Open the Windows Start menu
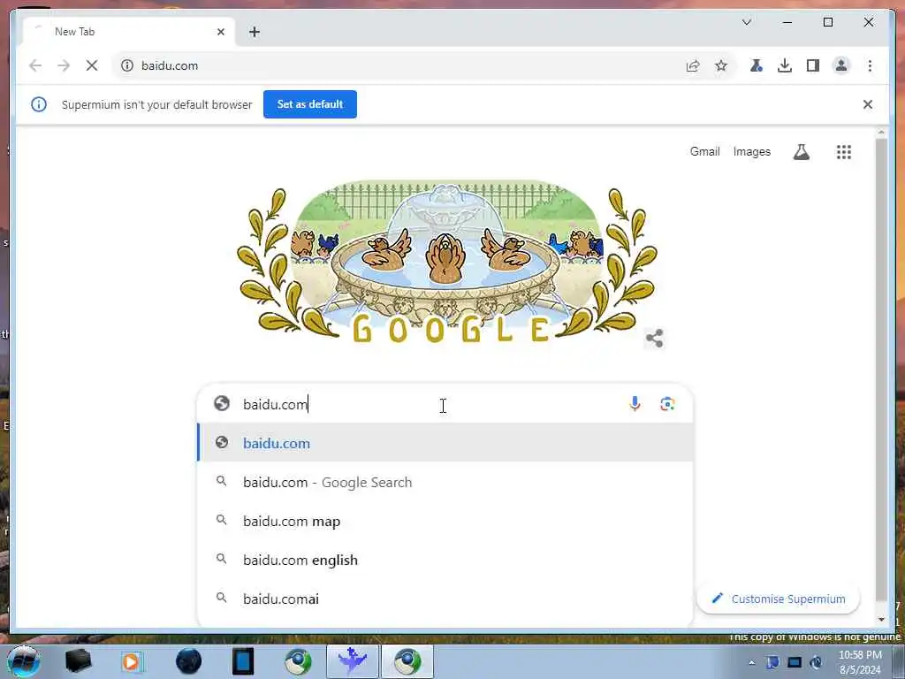Screen dimensions: 905x679 click(23, 661)
